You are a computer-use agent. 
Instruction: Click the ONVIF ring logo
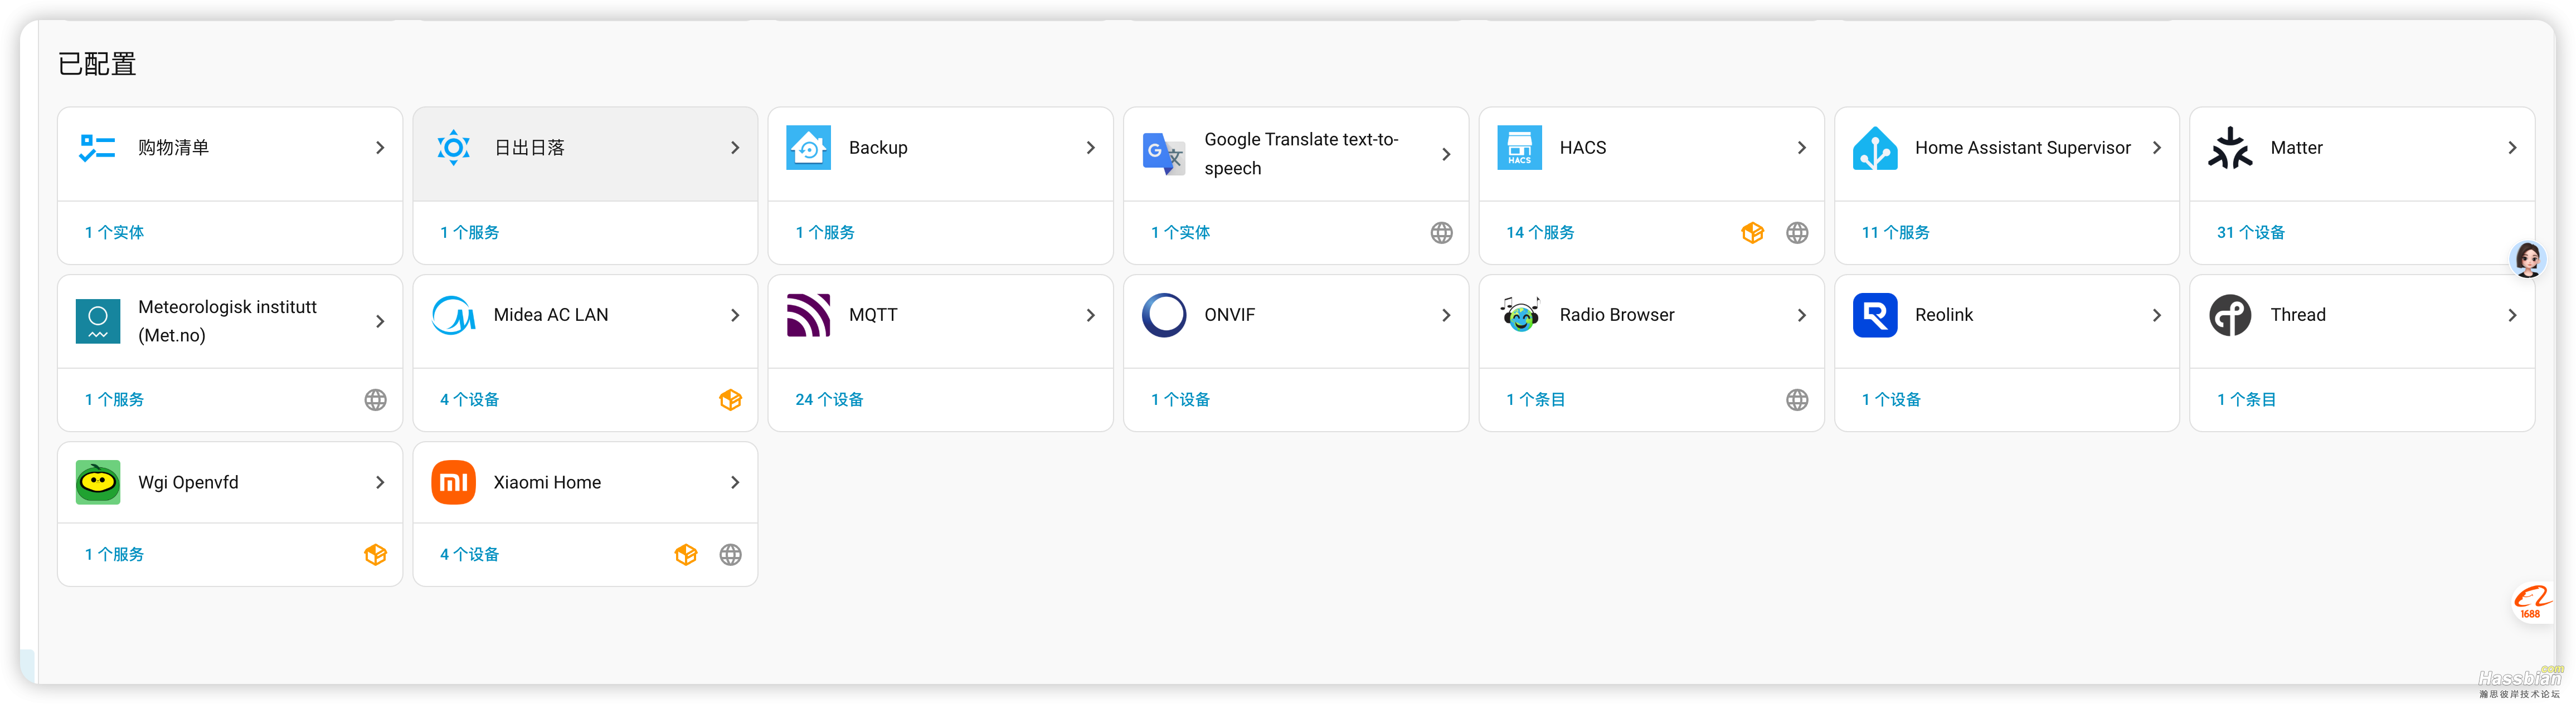point(1164,315)
